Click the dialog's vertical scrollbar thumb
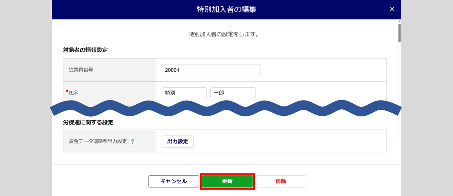 click(399, 33)
